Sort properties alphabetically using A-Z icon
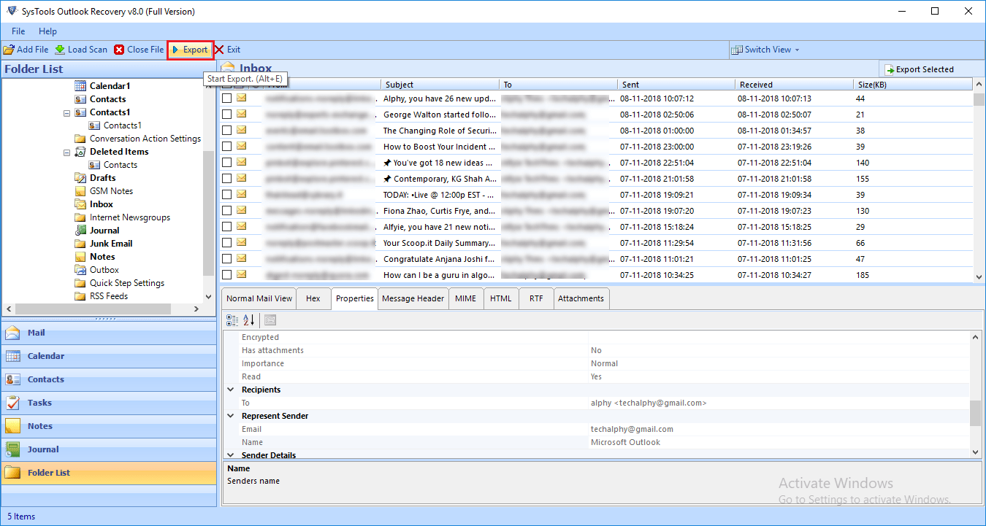This screenshot has height=526, width=986. pyautogui.click(x=249, y=320)
